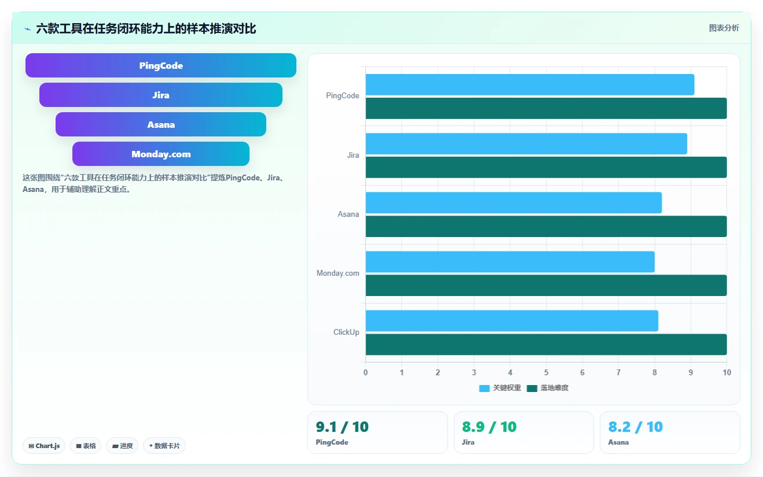
Task: Click PingCode's light blue 关键权重 bar
Action: (530, 84)
